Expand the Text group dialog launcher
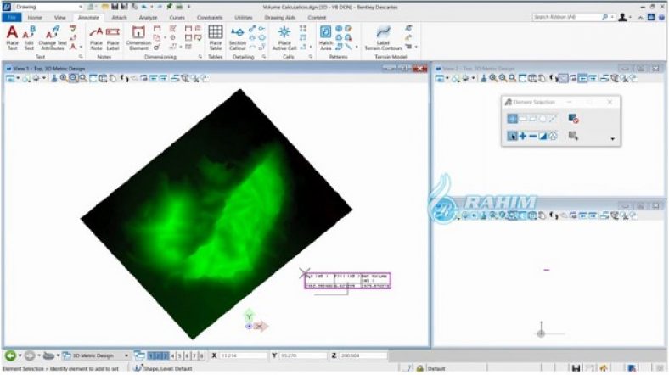Image resolution: width=669 pixels, height=375 pixels. (x=81, y=57)
